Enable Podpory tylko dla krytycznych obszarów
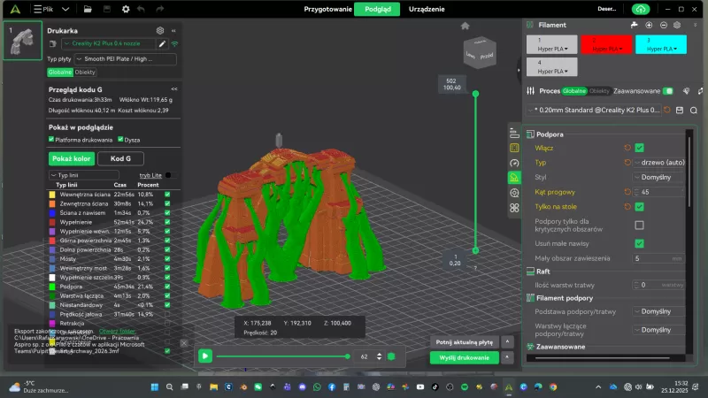 tap(639, 225)
